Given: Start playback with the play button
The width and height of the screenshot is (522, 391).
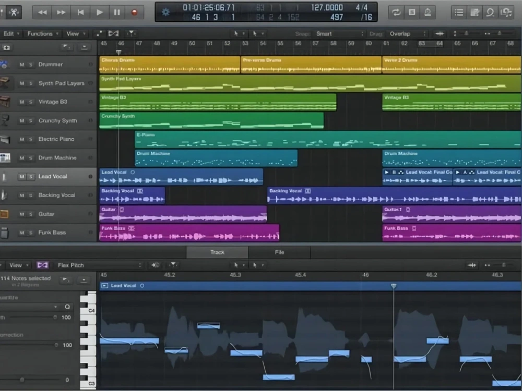Looking at the screenshot, I should click(x=99, y=13).
